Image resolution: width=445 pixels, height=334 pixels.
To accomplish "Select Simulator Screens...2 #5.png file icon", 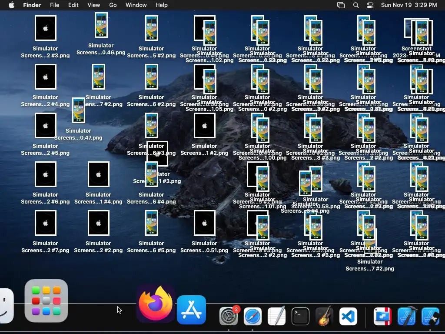I will click(45, 126).
